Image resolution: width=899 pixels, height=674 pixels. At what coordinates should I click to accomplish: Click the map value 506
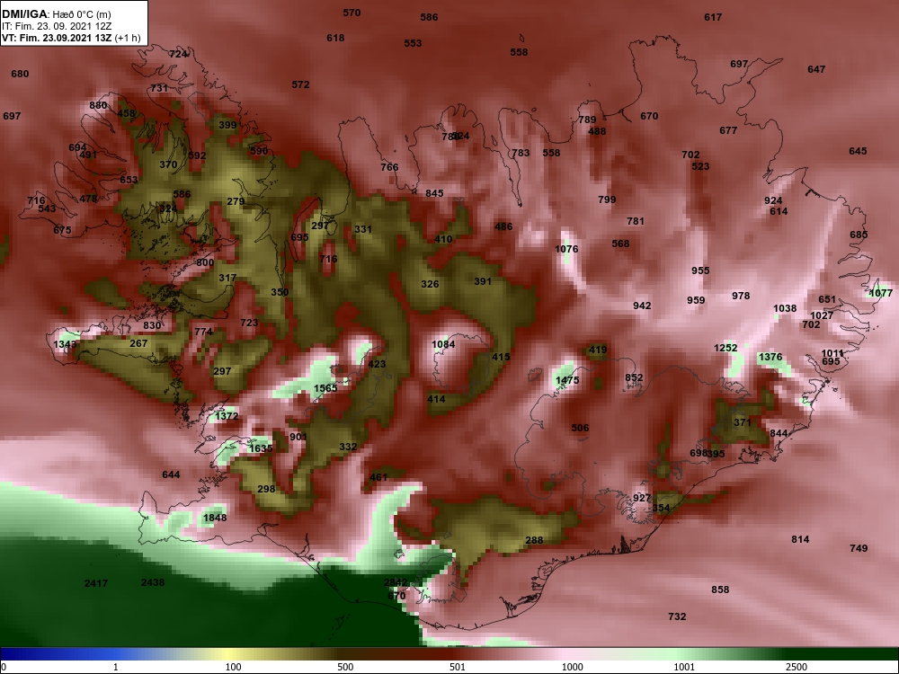pos(580,428)
